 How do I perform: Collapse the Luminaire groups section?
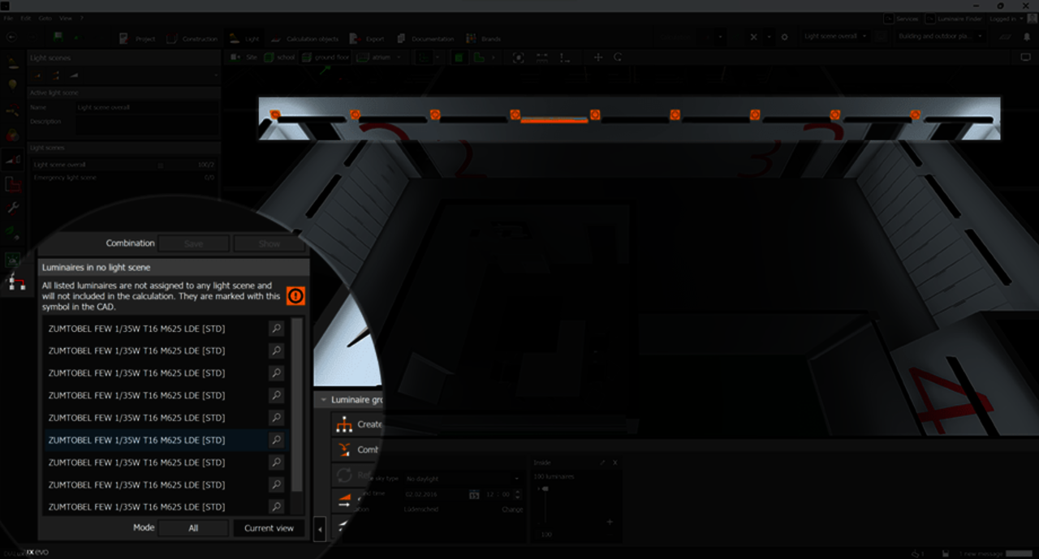(324, 400)
